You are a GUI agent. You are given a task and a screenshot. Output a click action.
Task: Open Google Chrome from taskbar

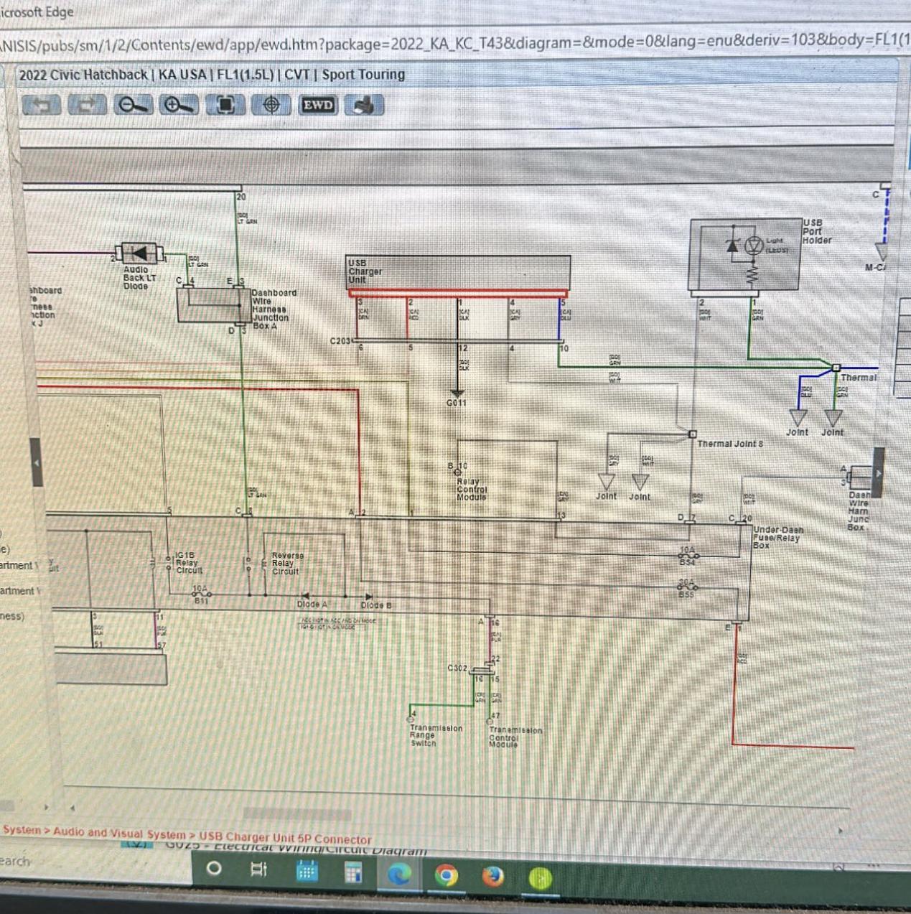tap(446, 875)
